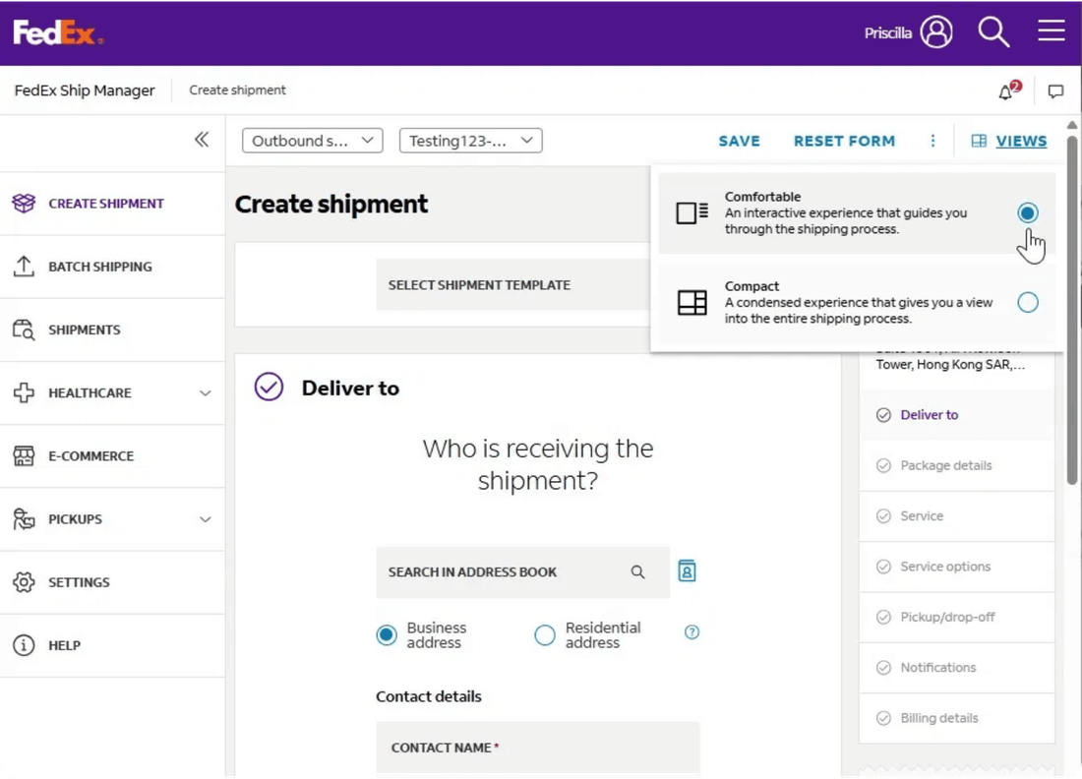Click the Contact Name input field
1082x779 pixels.
(x=537, y=748)
